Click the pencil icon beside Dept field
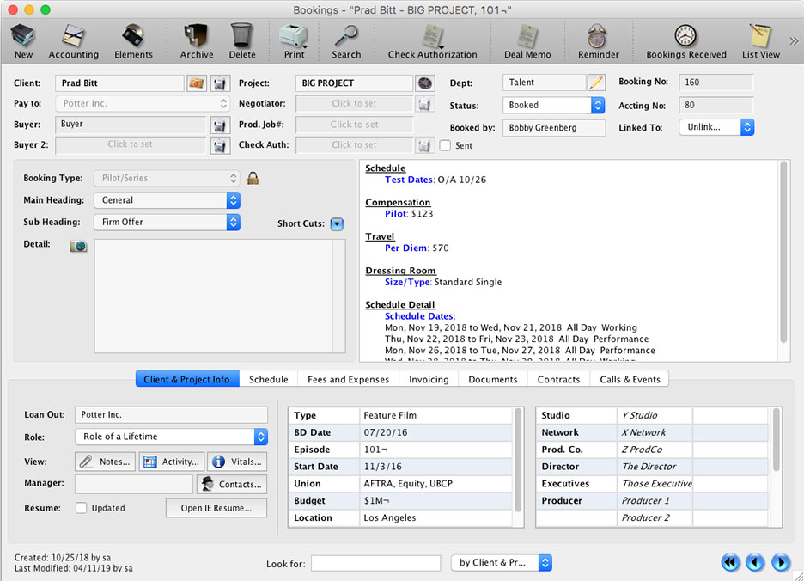The image size is (804, 581). (596, 83)
